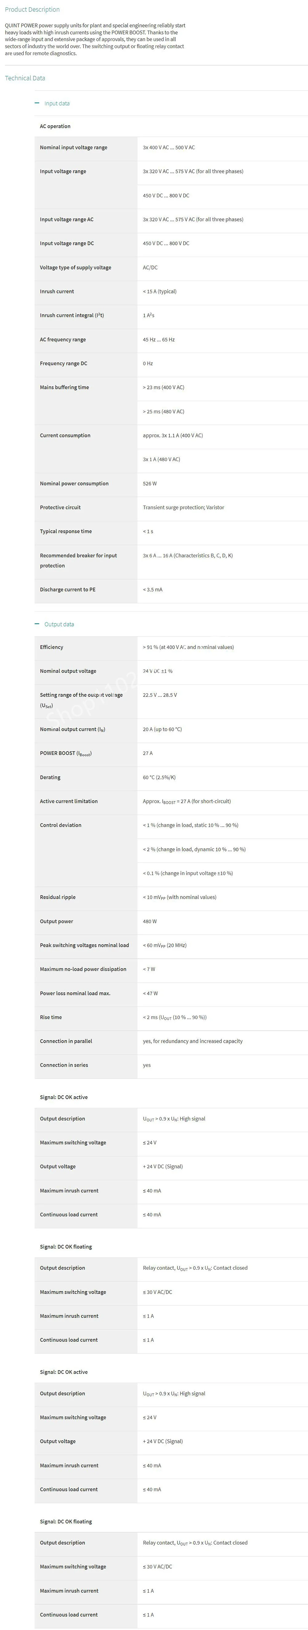Click the Nominal power consumption value 526 W
The image size is (308, 1630).
150,483
